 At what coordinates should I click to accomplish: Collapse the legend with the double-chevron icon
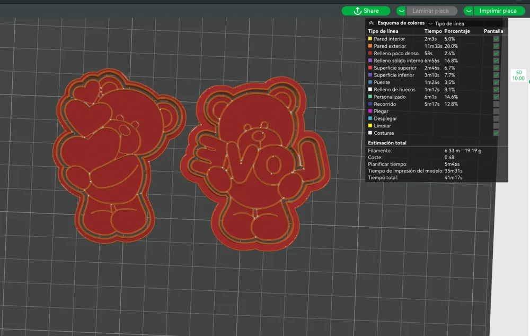pyautogui.click(x=371, y=23)
